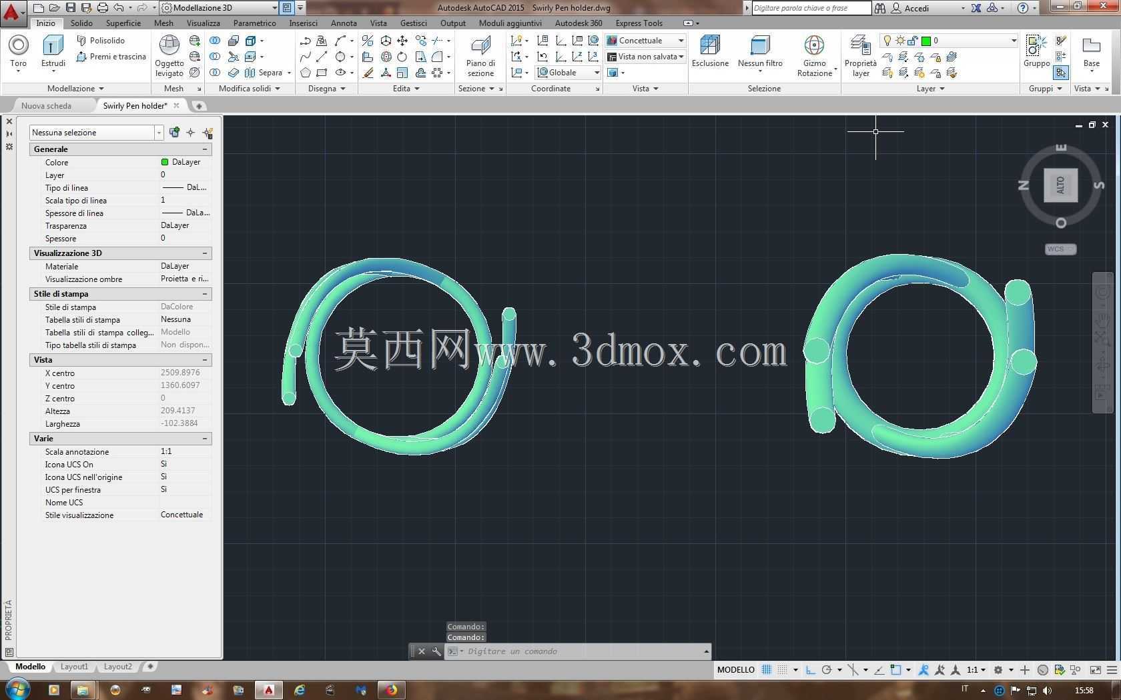This screenshot has width=1121, height=700.
Task: Toggle ortho mode in status bar
Action: (810, 670)
